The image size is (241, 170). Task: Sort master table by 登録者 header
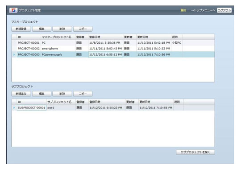82,37
